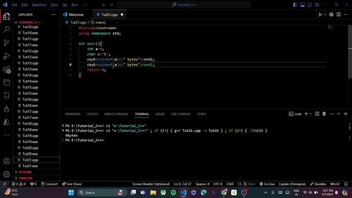
Task: Open Source Control view
Action: click(x=7, y=43)
